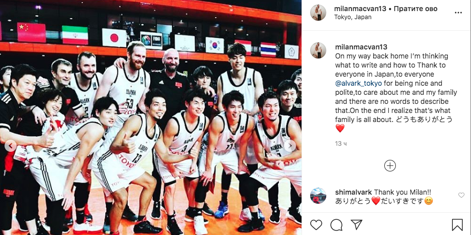Open the comment speech bubble icon
Image resolution: width=471 pixels, height=235 pixels.
(x=336, y=225)
